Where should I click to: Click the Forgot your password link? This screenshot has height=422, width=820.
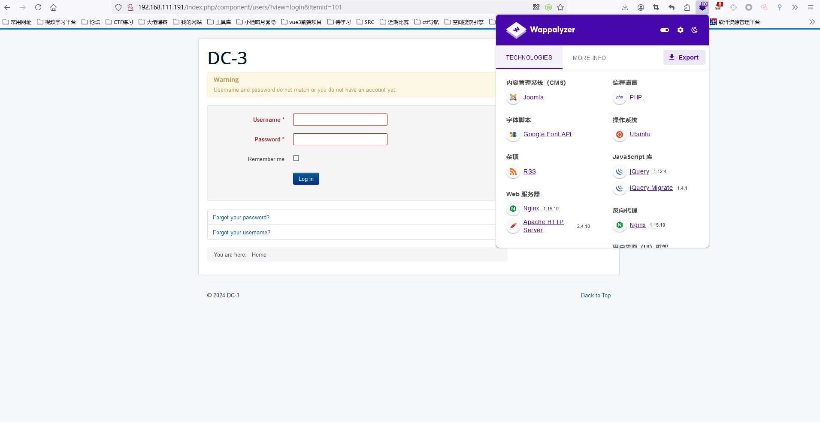tap(241, 218)
